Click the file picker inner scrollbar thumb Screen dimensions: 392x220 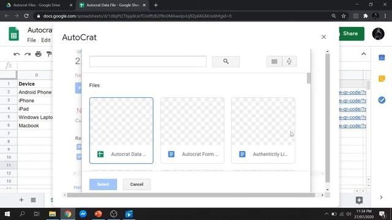(309, 78)
